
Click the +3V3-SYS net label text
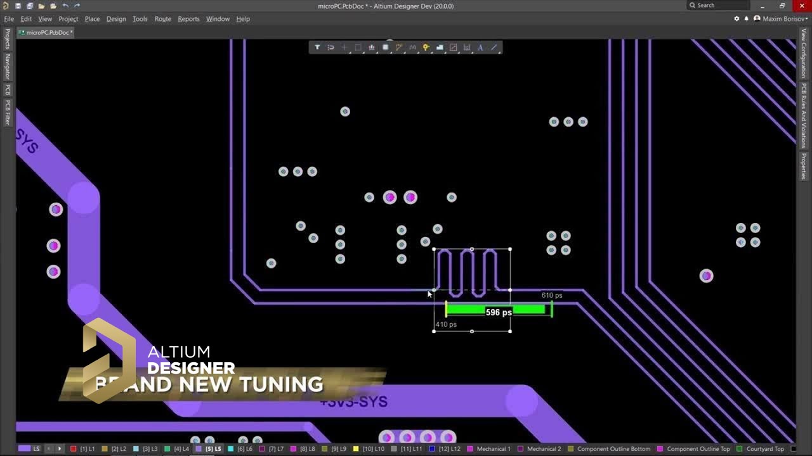pos(353,402)
